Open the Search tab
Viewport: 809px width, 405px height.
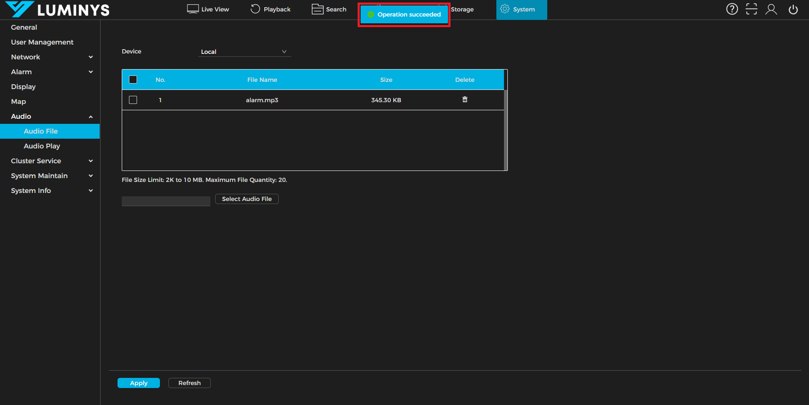[x=329, y=9]
